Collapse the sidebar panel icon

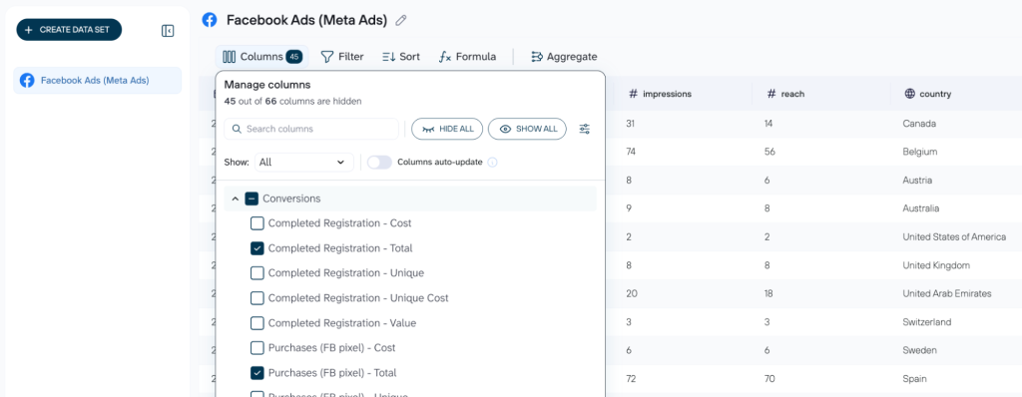pyautogui.click(x=168, y=31)
